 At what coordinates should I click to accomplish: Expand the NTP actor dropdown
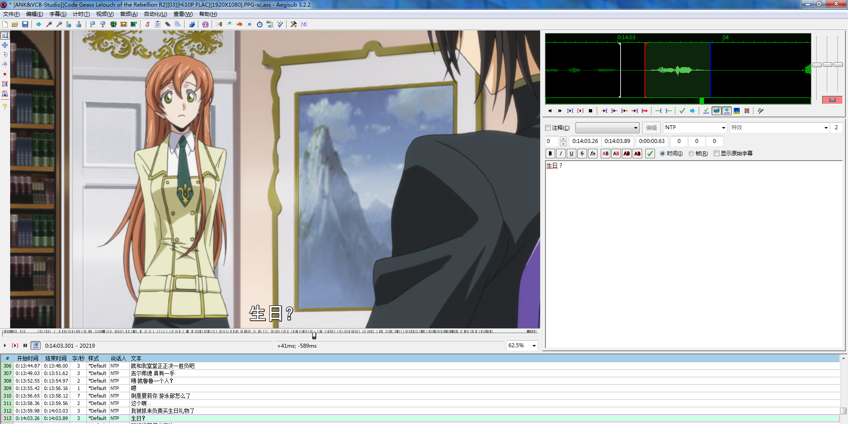tap(723, 128)
